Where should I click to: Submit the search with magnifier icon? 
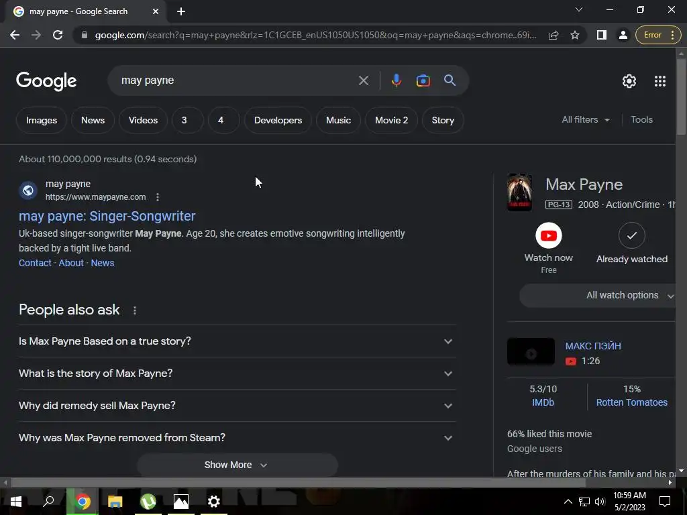pos(450,80)
